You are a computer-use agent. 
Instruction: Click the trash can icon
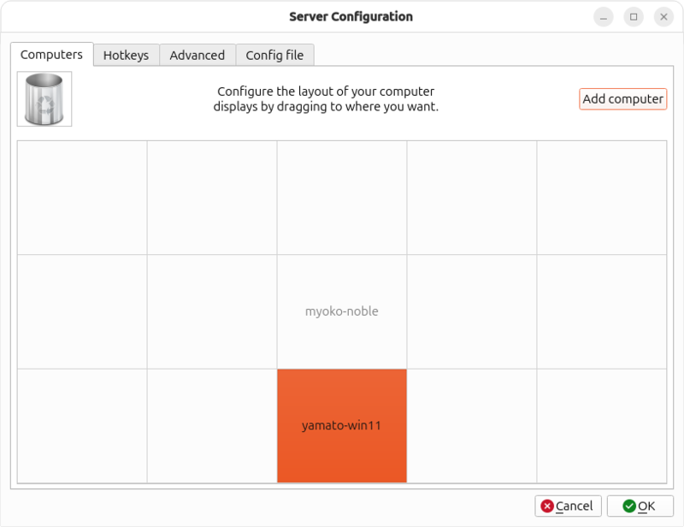pos(44,99)
